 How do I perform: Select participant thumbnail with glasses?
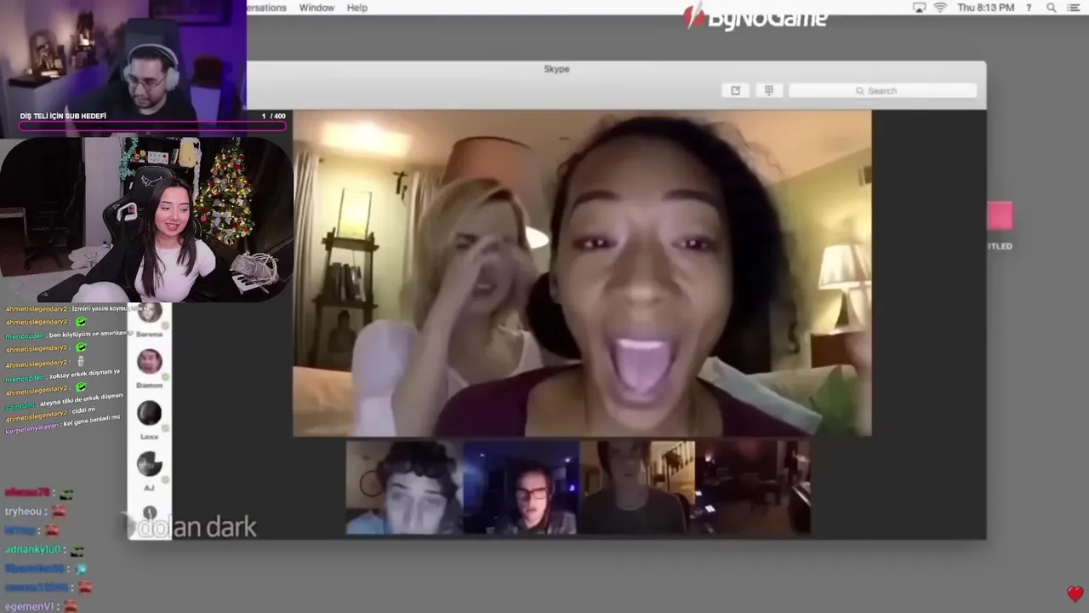pos(521,488)
